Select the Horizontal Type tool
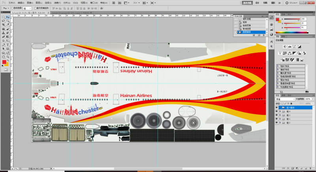 tap(8, 45)
